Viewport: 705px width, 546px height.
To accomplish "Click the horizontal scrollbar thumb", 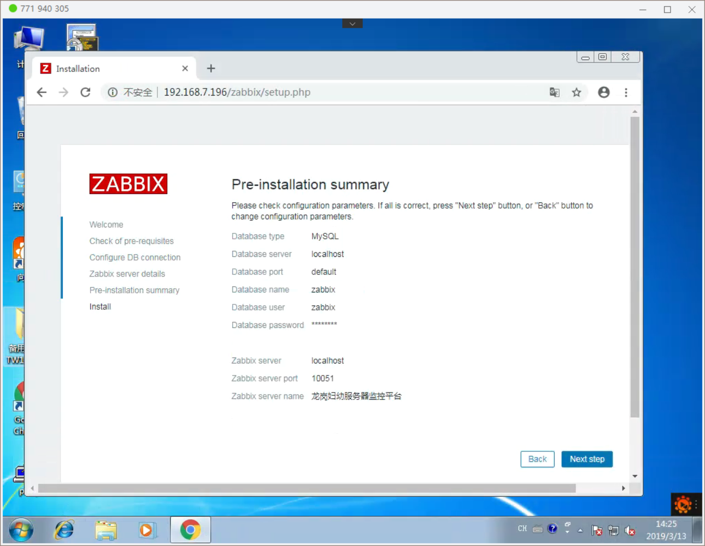I will 307,488.
